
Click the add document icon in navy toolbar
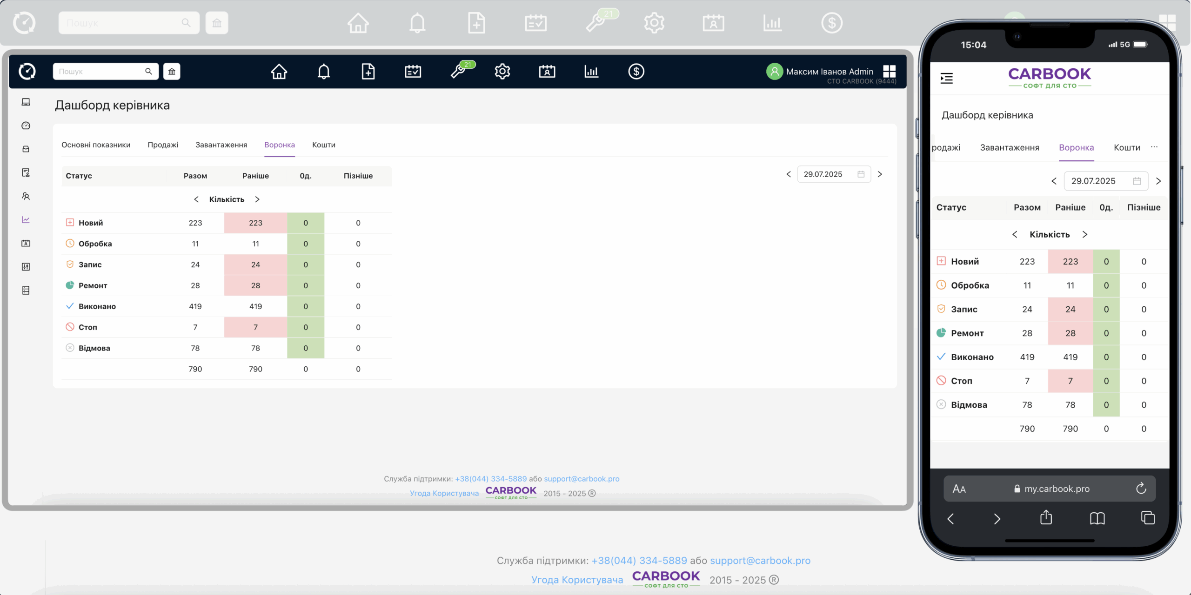coord(368,72)
